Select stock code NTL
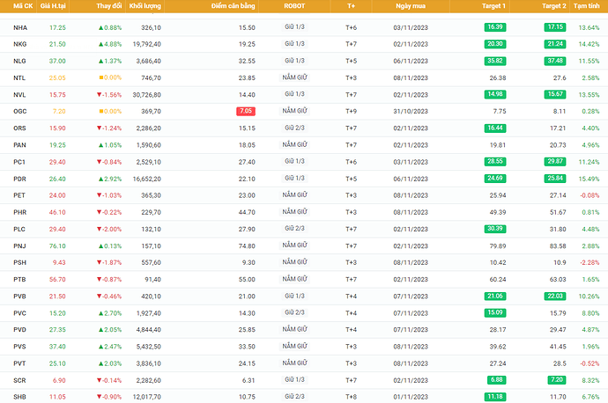Viewport: 608px width, 403px height. 19,77
